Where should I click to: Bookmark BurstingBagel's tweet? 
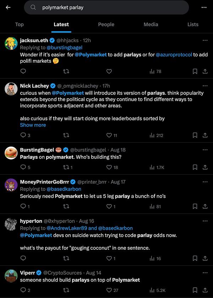click(195, 167)
